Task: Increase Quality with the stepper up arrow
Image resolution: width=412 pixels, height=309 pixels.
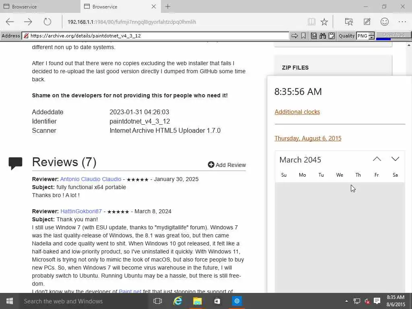Action: coord(371,34)
